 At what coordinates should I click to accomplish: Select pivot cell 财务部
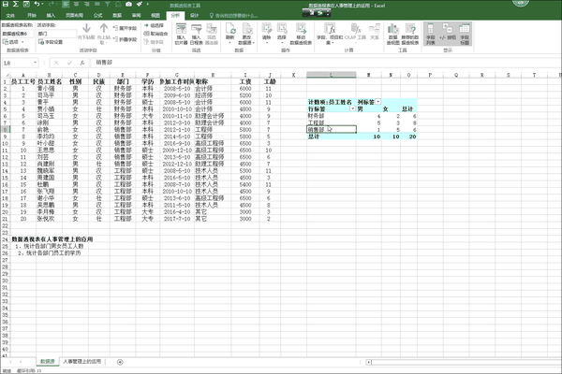tap(332, 116)
